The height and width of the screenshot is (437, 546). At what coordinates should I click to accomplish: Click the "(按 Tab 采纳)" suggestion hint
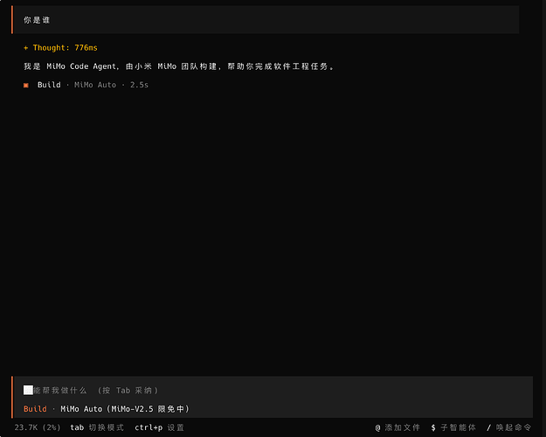coord(128,391)
